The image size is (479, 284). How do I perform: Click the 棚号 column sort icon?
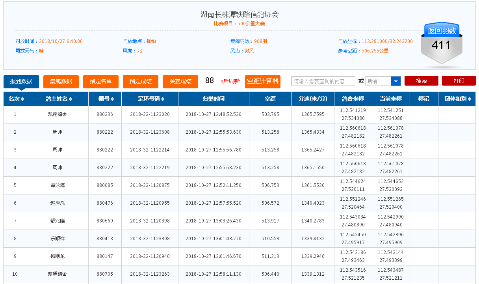112,99
